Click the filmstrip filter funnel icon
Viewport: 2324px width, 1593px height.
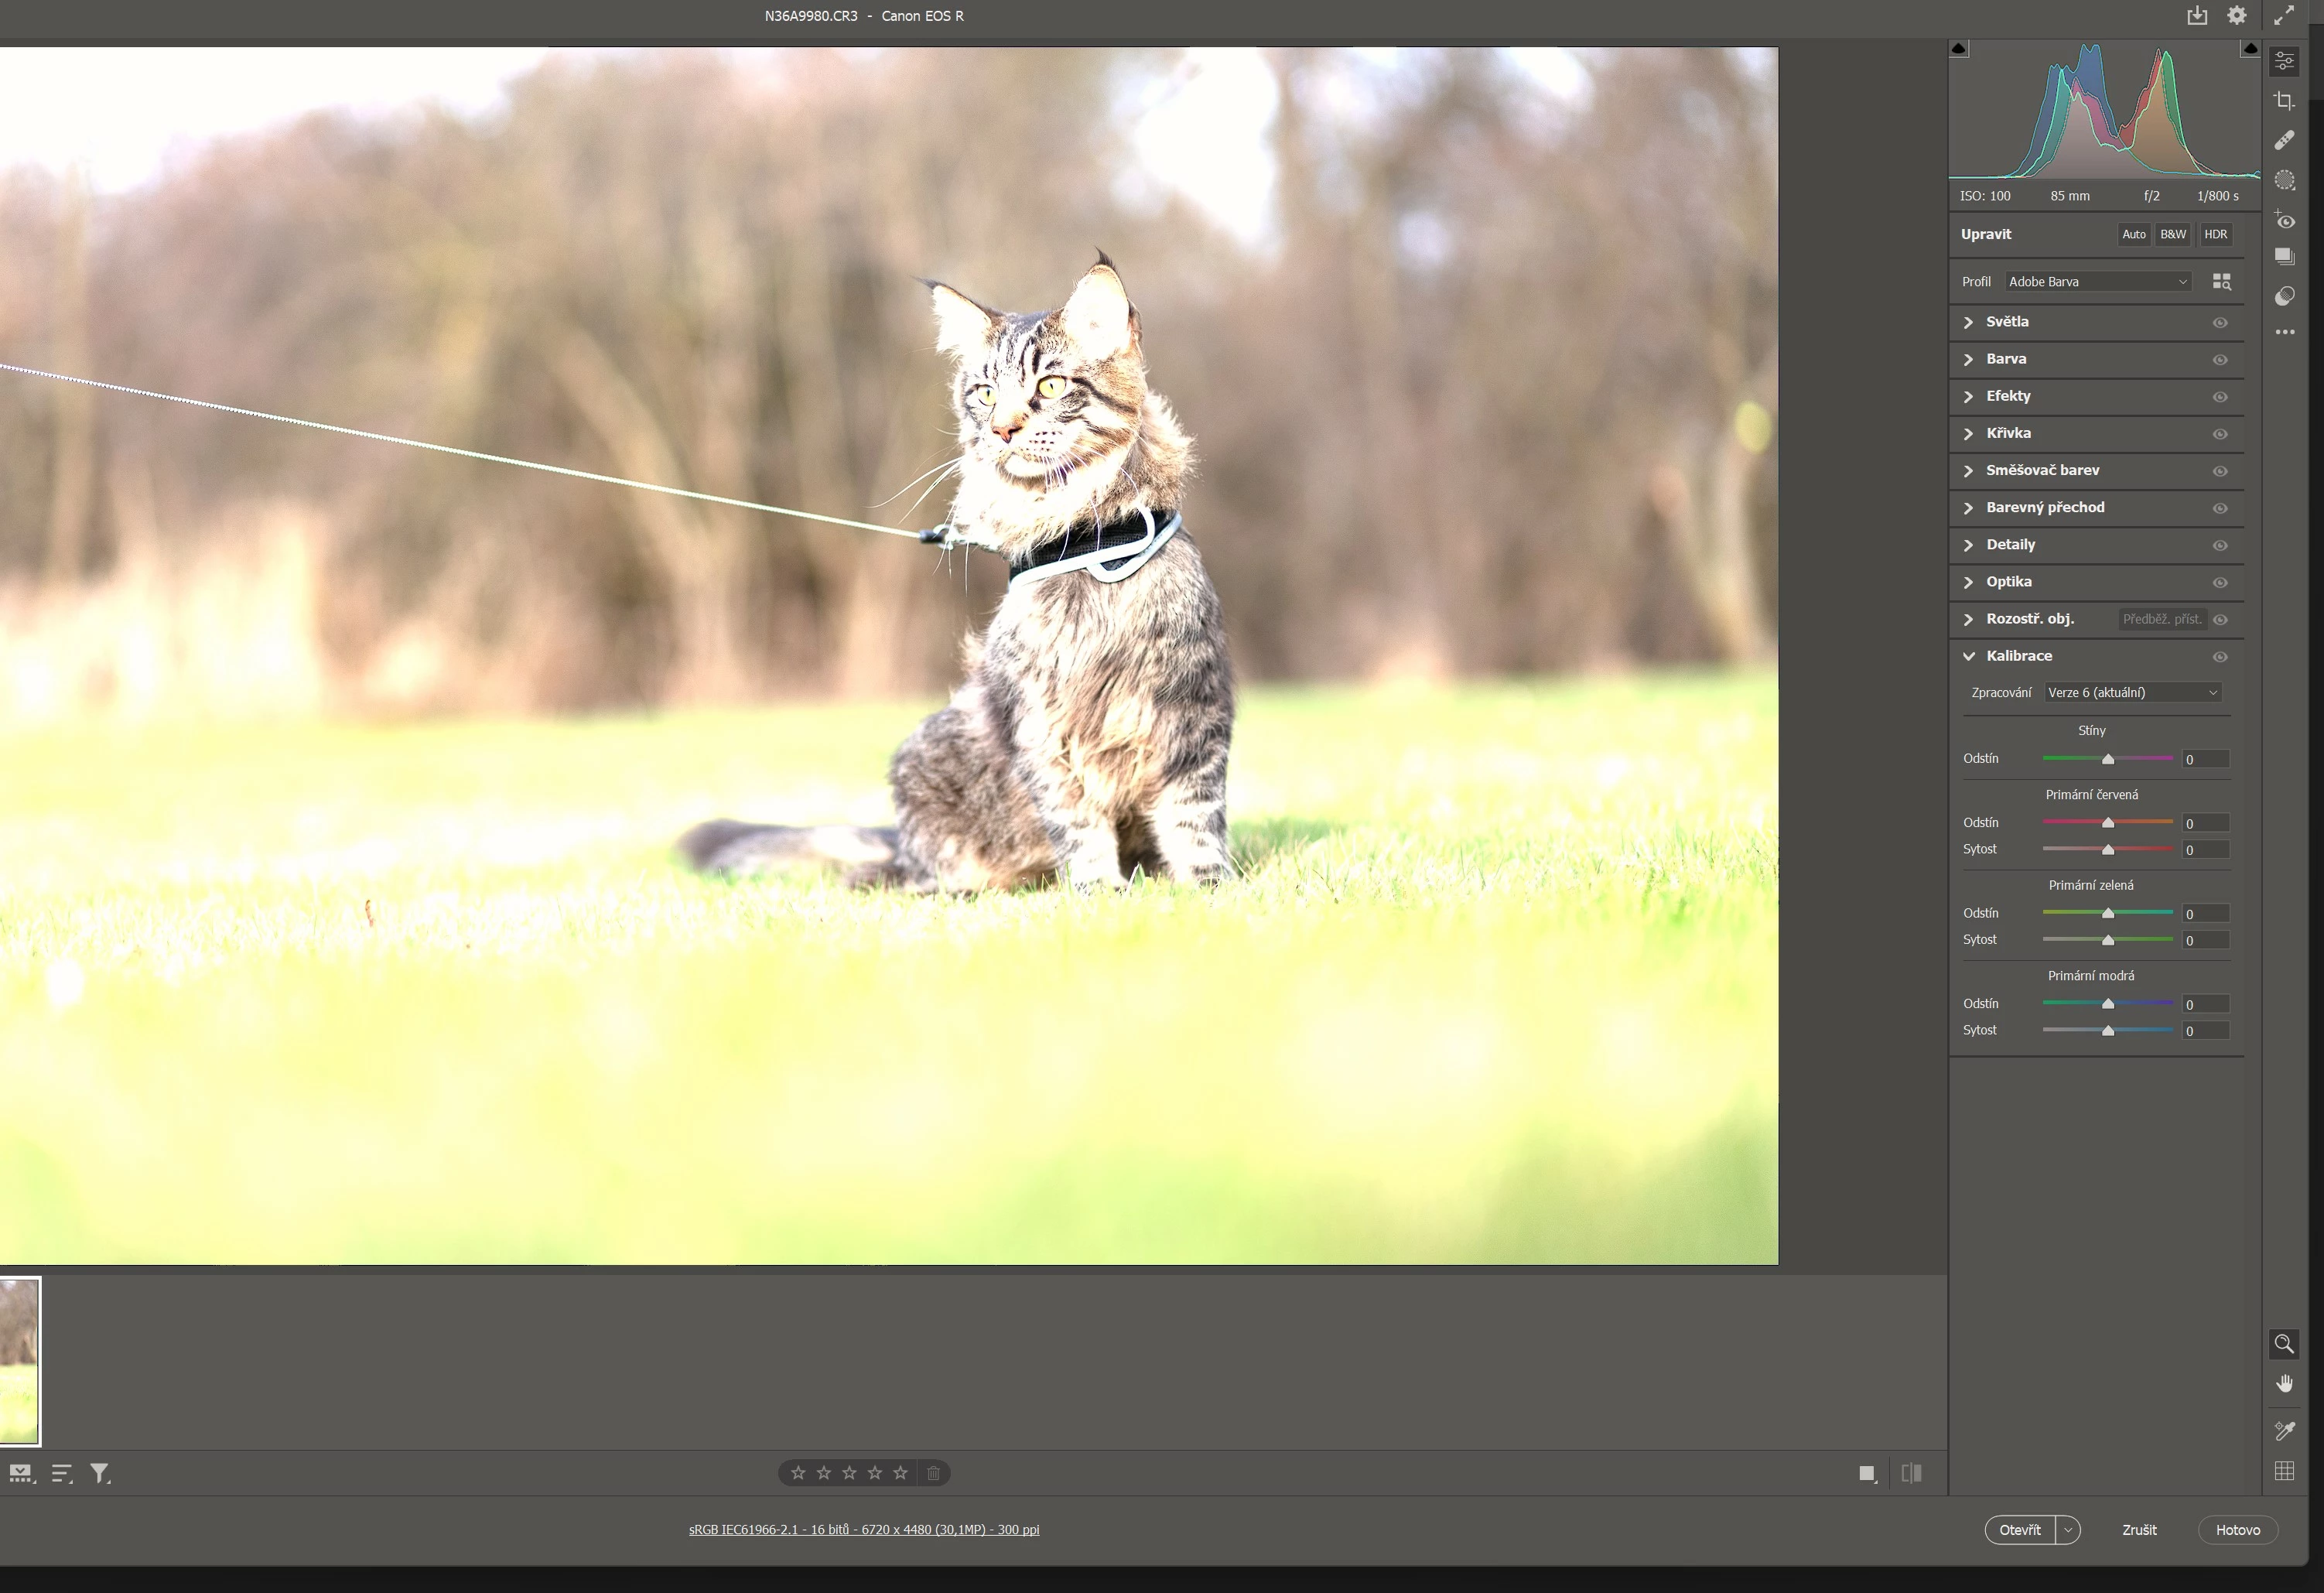[100, 1473]
